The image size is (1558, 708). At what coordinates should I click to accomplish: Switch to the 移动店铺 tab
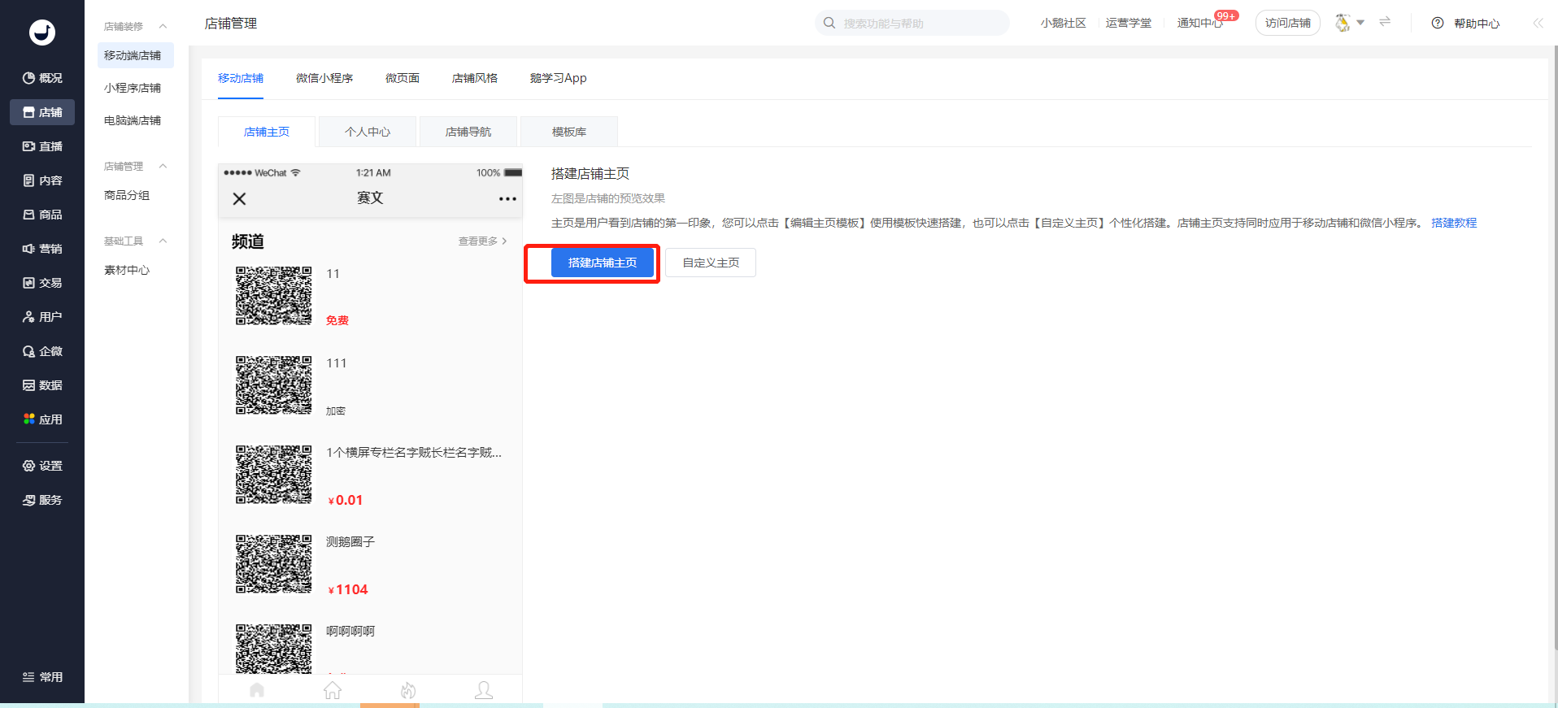pyautogui.click(x=241, y=78)
